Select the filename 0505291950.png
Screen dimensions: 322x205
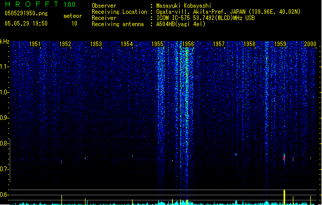pos(26,13)
